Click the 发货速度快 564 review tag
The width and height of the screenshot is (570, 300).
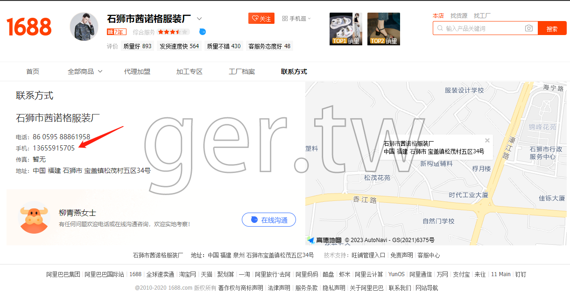point(179,46)
